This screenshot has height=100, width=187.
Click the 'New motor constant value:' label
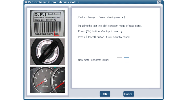(93, 60)
